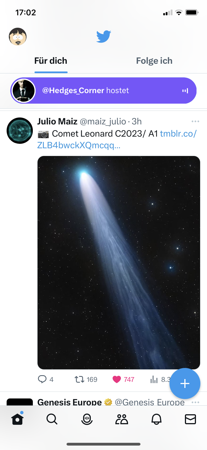Image resolution: width=207 pixels, height=450 pixels.
Task: Go to Home in bottom navigation
Action: pyautogui.click(x=17, y=419)
